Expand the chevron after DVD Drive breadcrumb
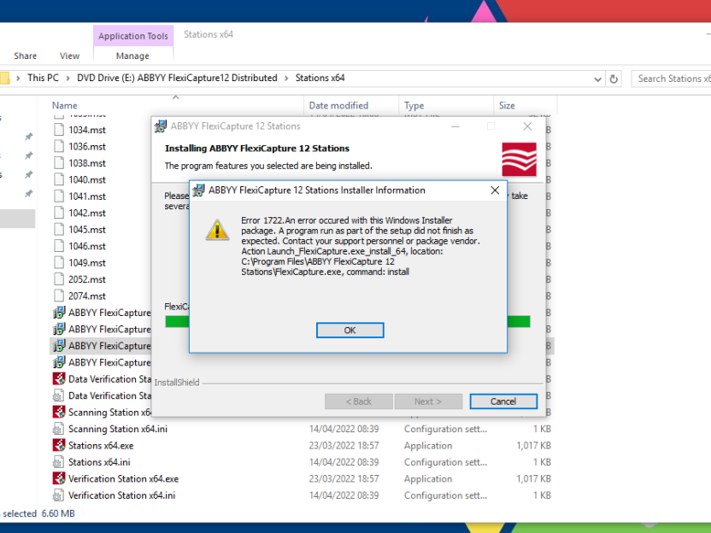 pos(286,78)
